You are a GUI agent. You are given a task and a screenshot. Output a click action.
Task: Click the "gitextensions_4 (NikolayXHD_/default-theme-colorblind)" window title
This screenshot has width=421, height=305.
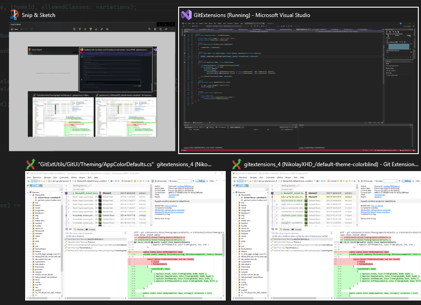(x=331, y=164)
